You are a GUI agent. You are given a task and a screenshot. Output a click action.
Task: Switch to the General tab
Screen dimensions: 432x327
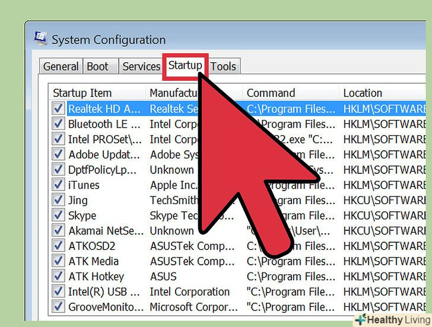pos(61,66)
